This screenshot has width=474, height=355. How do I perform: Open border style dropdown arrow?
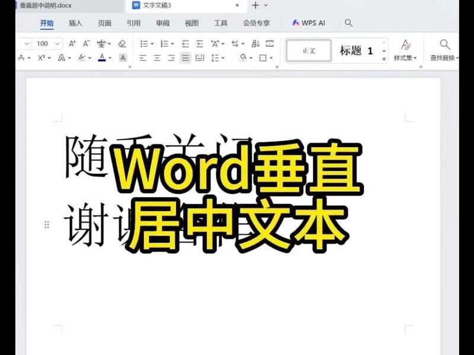[271, 57]
